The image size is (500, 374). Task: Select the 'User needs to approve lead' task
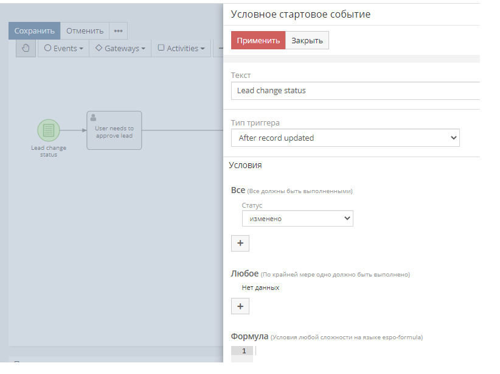[114, 130]
